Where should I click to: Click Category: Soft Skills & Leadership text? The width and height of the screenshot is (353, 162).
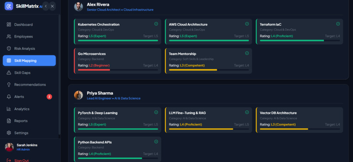click(x=191, y=59)
